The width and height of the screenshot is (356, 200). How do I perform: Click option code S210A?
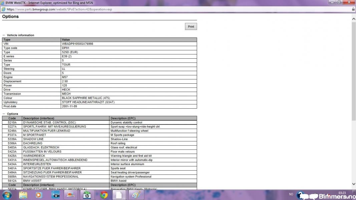[12, 122]
